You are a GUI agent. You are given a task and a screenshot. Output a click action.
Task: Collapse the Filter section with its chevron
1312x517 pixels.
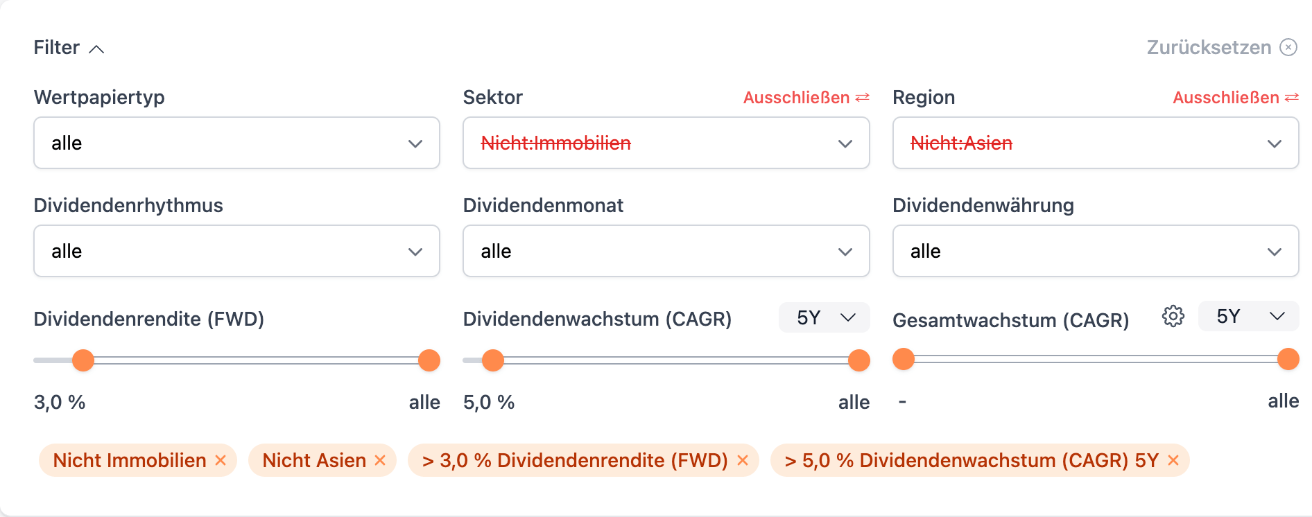98,49
